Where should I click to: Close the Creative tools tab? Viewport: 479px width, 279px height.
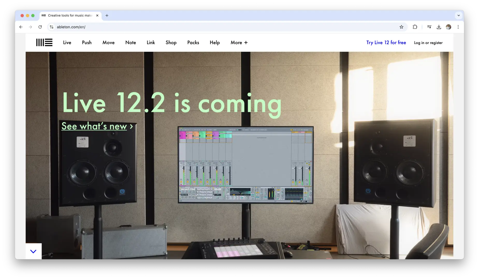click(x=97, y=16)
